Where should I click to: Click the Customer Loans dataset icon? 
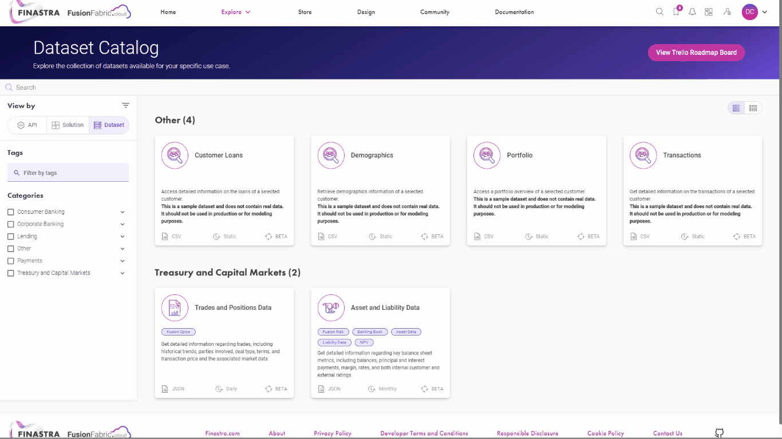(x=175, y=155)
